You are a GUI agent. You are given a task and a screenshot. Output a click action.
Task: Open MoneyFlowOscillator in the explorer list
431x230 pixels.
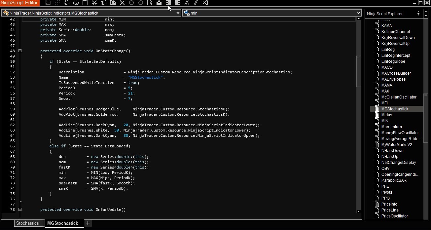click(x=400, y=133)
